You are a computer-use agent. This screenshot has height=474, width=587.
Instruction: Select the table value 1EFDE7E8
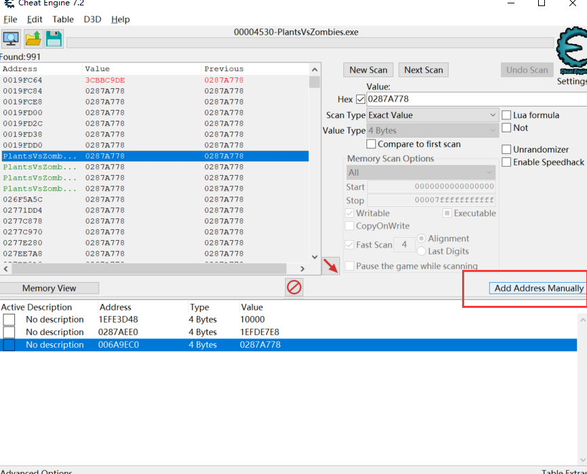(259, 332)
